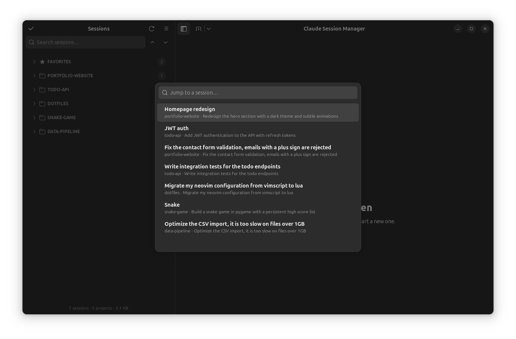Maximize the Claude Session Manager window
This screenshot has width=516, height=339.
[x=471, y=29]
